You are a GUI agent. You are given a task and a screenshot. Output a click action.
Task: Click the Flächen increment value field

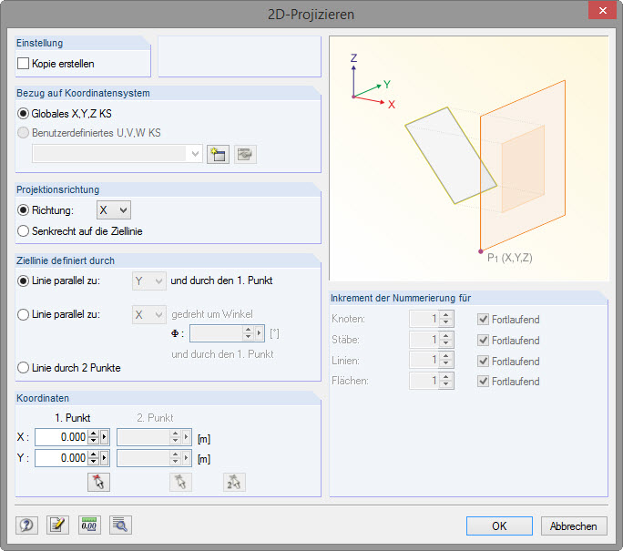point(424,381)
